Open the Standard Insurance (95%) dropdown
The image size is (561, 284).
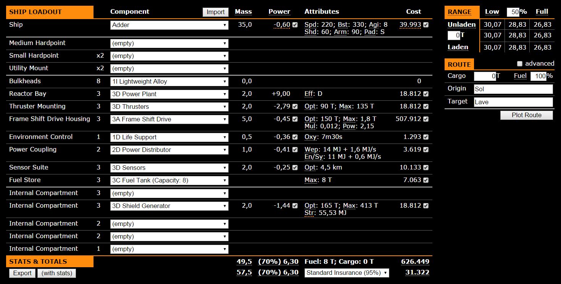click(347, 273)
